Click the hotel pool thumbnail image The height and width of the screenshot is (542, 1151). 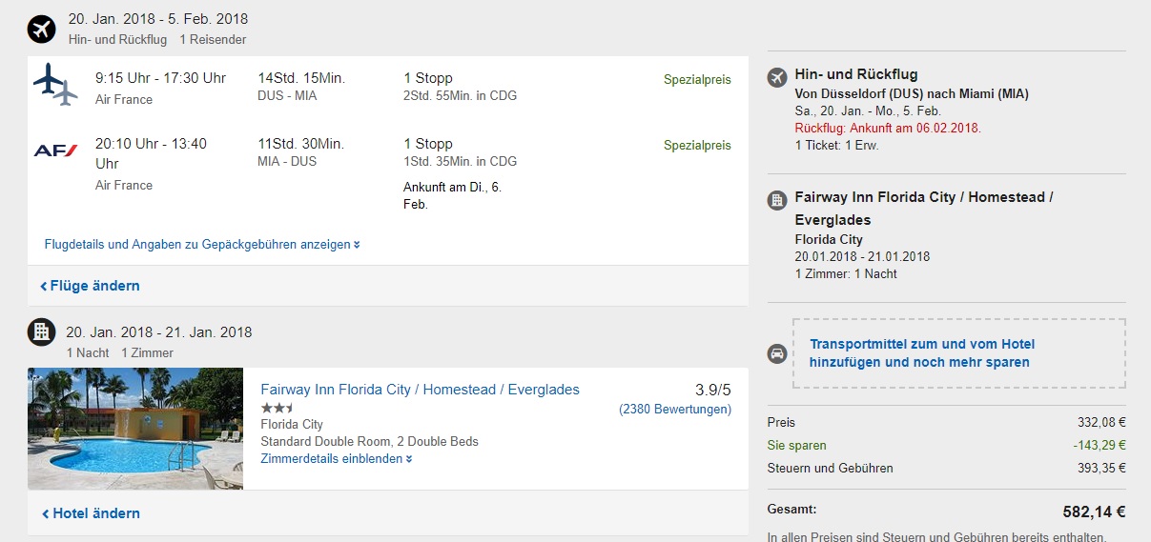coord(135,429)
